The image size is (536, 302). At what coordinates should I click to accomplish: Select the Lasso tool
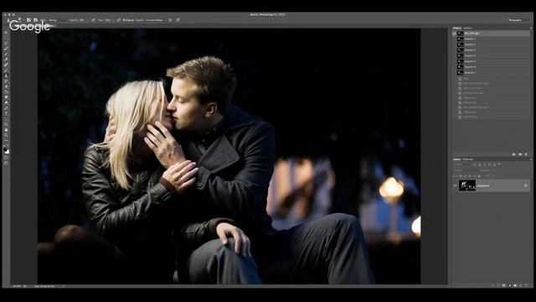click(6, 43)
